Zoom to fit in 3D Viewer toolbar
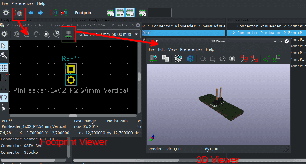 coord(232,59)
